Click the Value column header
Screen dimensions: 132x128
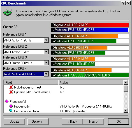[x=91, y=82]
